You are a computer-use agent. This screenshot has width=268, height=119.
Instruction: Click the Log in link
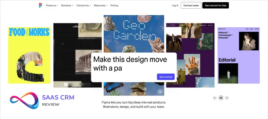click(175, 6)
